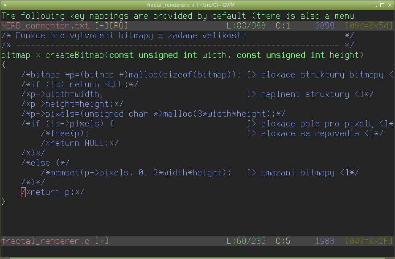The width and height of the screenshot is (395, 259).
Task: Click the closing green curly brace
Action: coord(4,202)
